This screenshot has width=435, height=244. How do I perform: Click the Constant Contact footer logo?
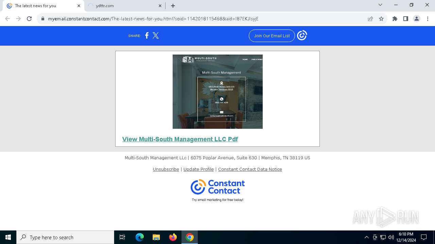(217, 187)
